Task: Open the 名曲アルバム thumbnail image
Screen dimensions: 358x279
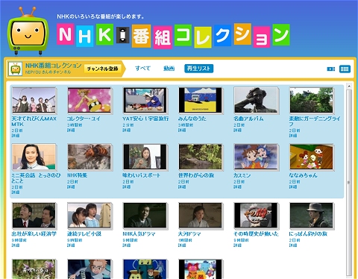Action: (x=256, y=100)
